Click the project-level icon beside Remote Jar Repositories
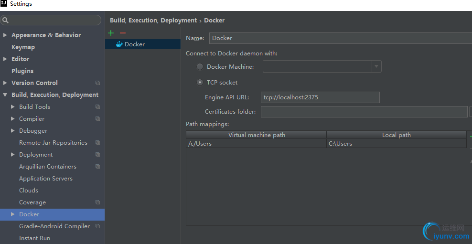 click(x=97, y=143)
